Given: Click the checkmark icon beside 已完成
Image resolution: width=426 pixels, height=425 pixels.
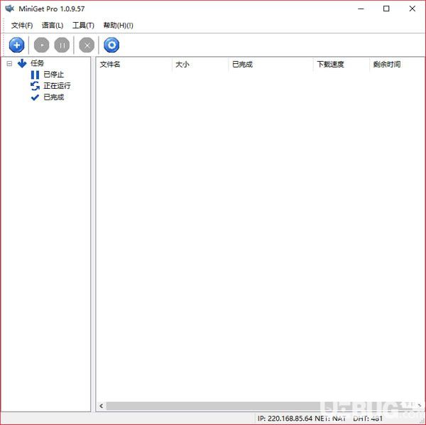Looking at the screenshot, I should click(x=35, y=97).
